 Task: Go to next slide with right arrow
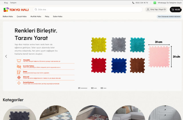click(x=178, y=56)
